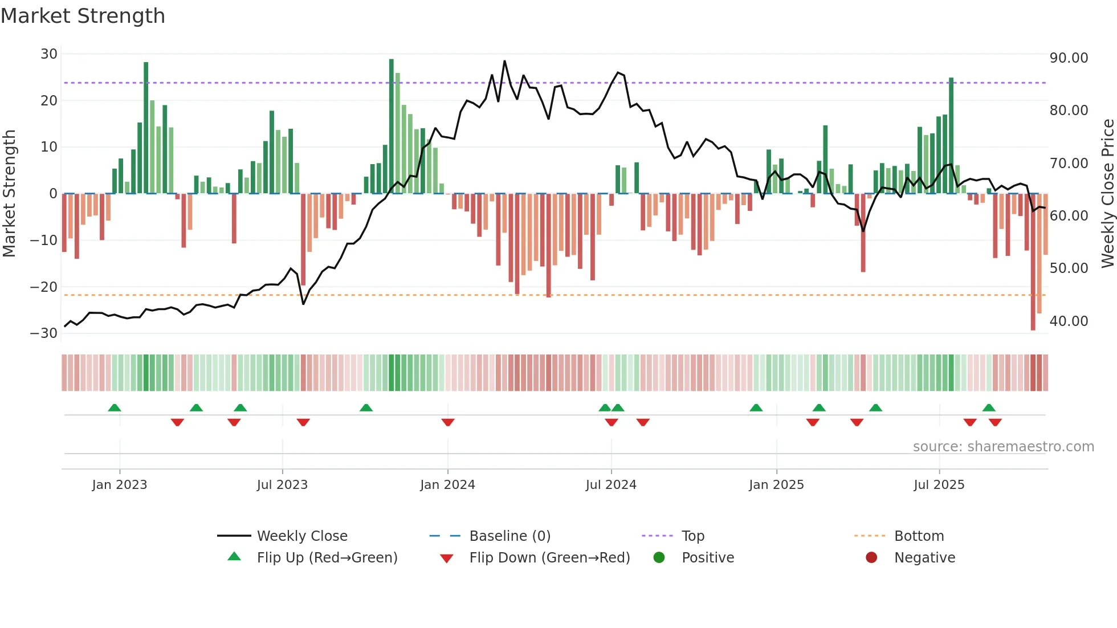The image size is (1117, 628).
Task: Click the 90.00 tick on right axis
Action: [x=1069, y=58]
